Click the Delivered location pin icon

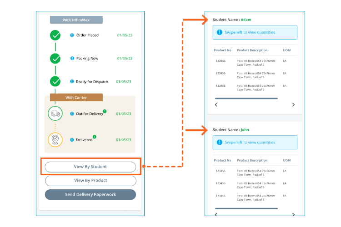[x=55, y=139]
